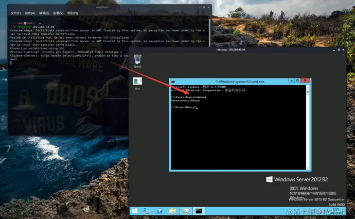The image size is (355, 219).
Task: Maximize the rdesktop 192.168.93.30 window
Action: 339,49
